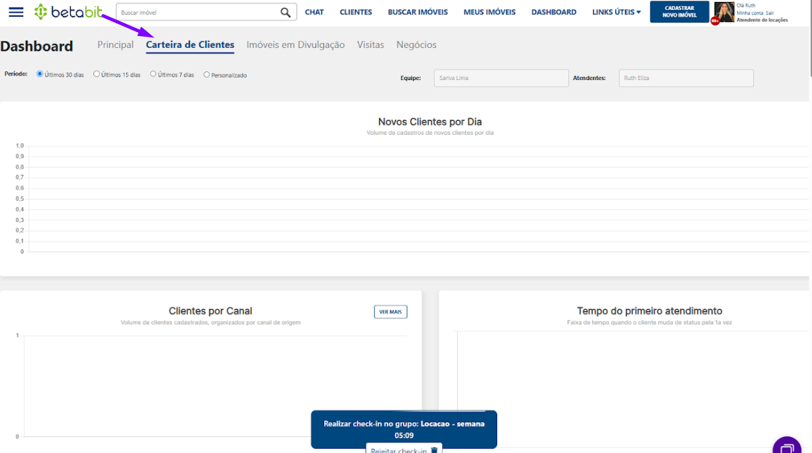Click Ver Mais on Clientes por Canal
812x453 pixels.
click(x=390, y=312)
